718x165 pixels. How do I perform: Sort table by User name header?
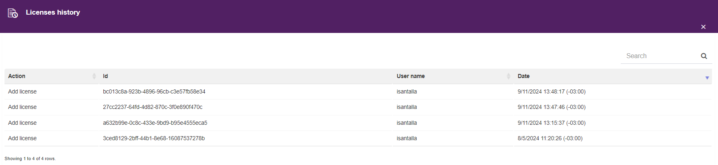point(411,76)
